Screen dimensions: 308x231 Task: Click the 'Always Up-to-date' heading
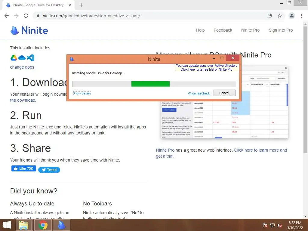pos(32,204)
